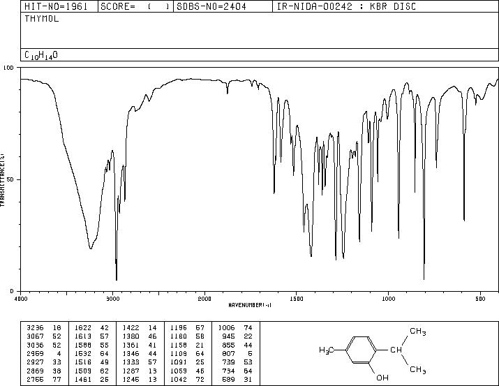
Task: Click the 1516 peak table entry
Action: 91,362
